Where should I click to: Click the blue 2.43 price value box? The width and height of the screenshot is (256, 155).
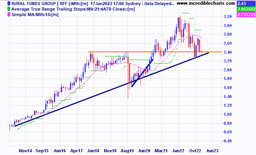(x=246, y=4)
